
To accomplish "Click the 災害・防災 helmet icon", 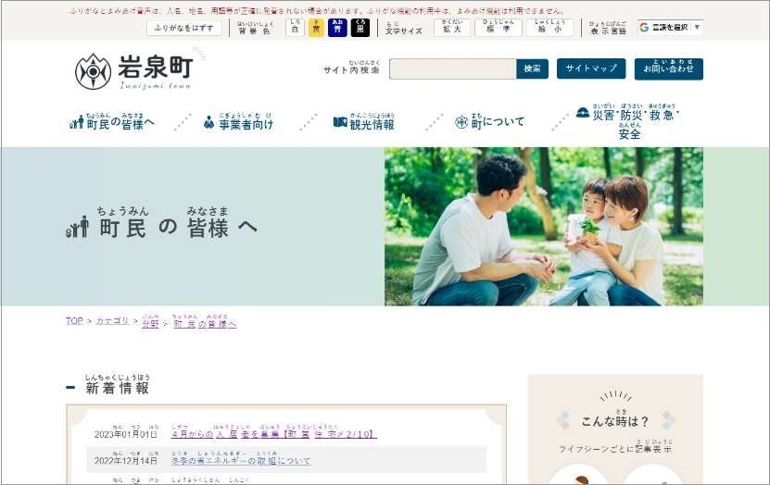I will 583,113.
